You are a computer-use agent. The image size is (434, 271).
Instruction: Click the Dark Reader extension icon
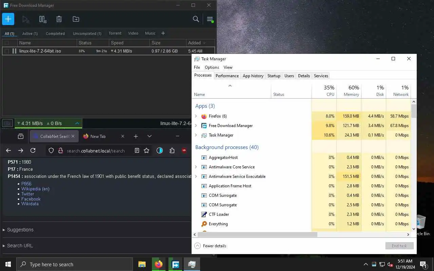click(x=160, y=151)
